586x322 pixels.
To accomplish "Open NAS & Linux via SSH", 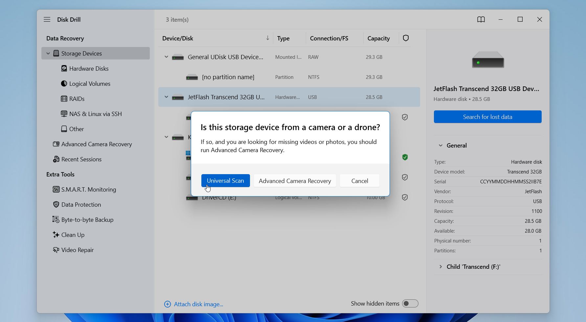I will pos(95,114).
